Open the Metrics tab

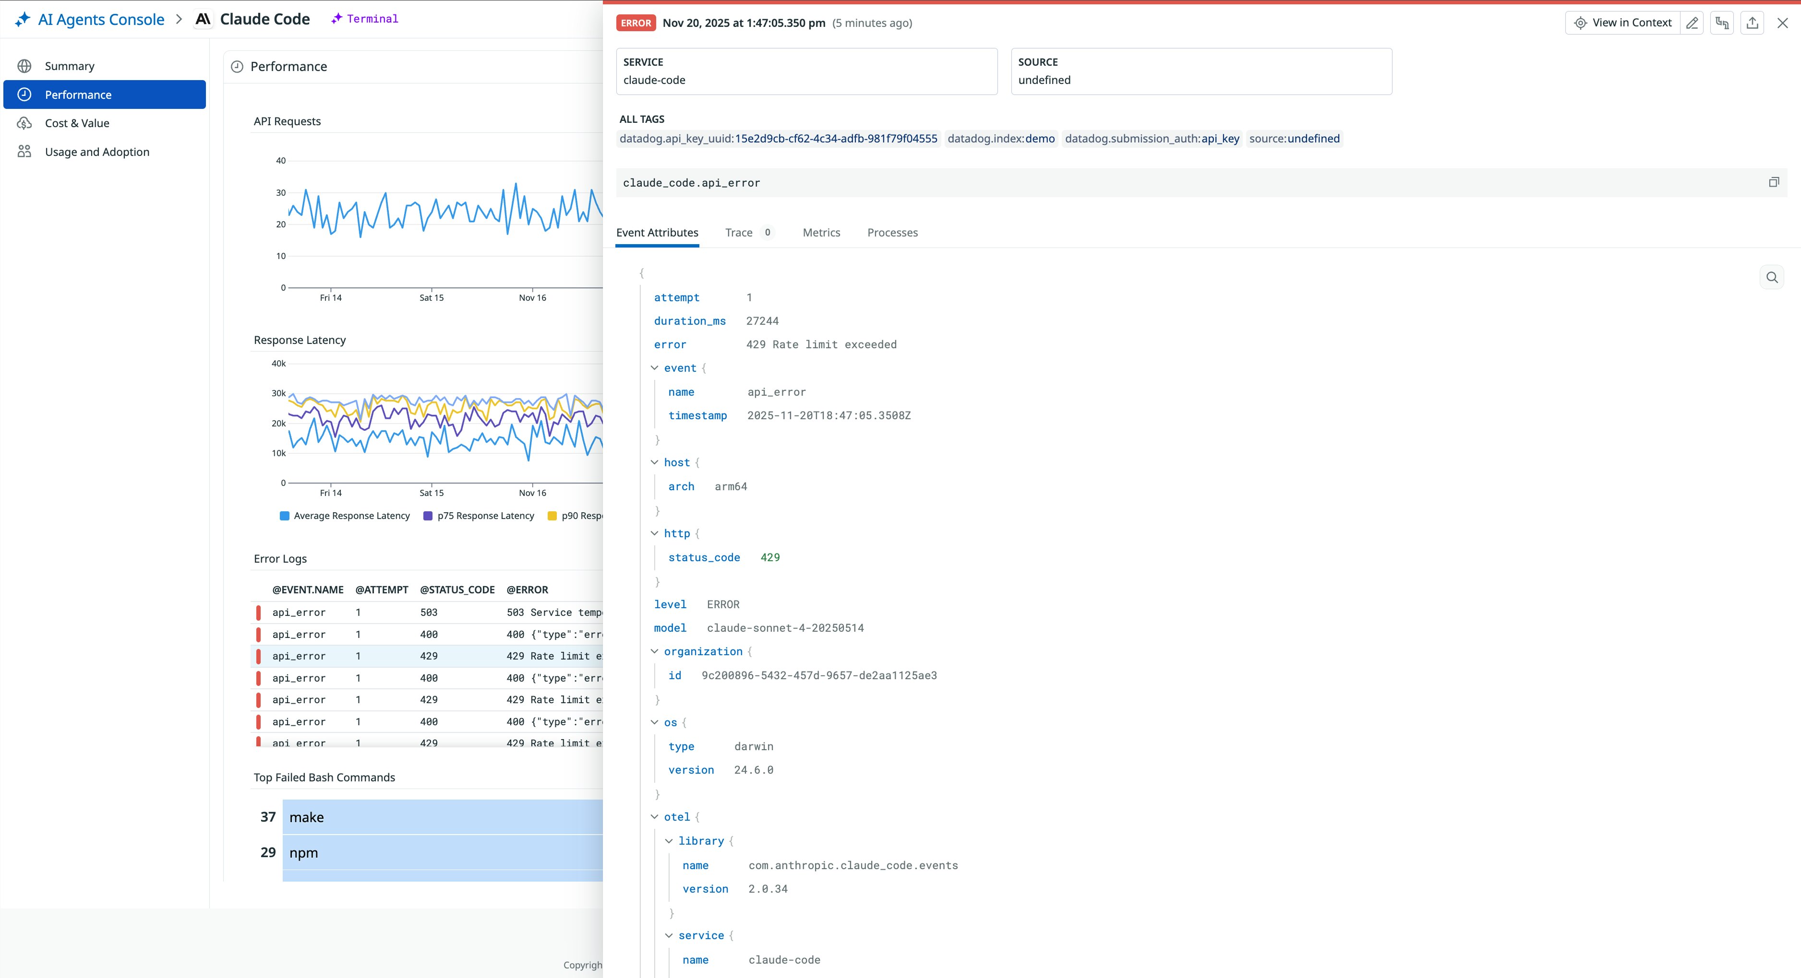coord(821,233)
